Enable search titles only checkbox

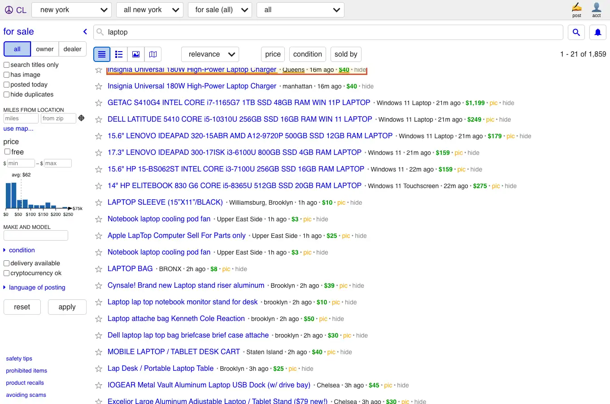(7, 65)
